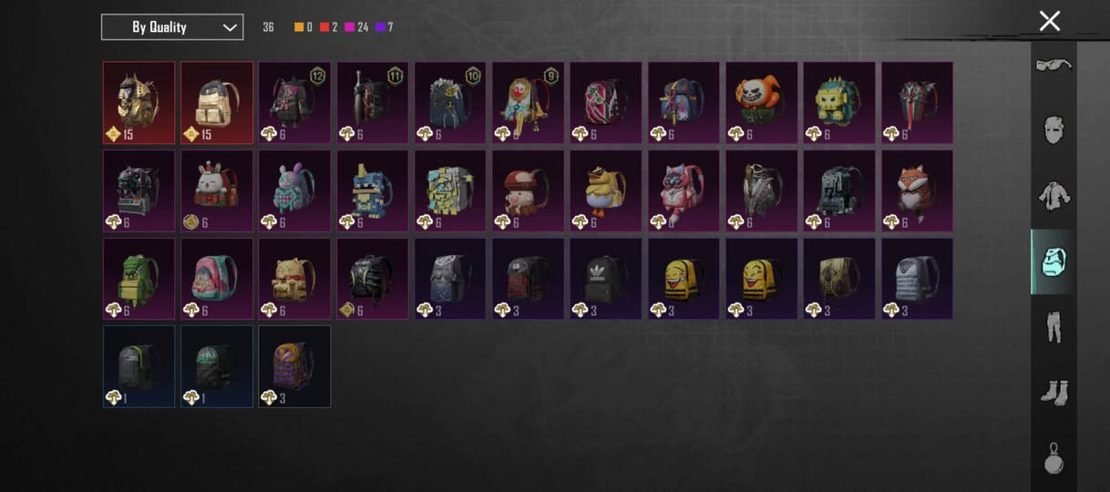Close the inventory panel with X
The width and height of the screenshot is (1110, 492).
(x=1050, y=21)
